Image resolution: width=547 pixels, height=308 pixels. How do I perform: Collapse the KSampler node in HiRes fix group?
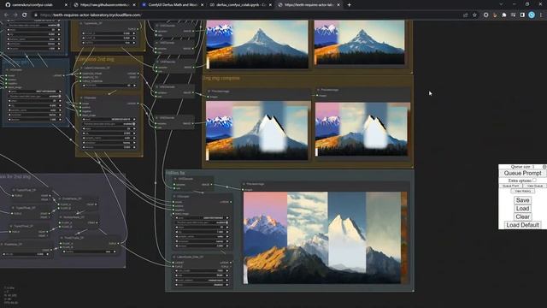click(174, 196)
